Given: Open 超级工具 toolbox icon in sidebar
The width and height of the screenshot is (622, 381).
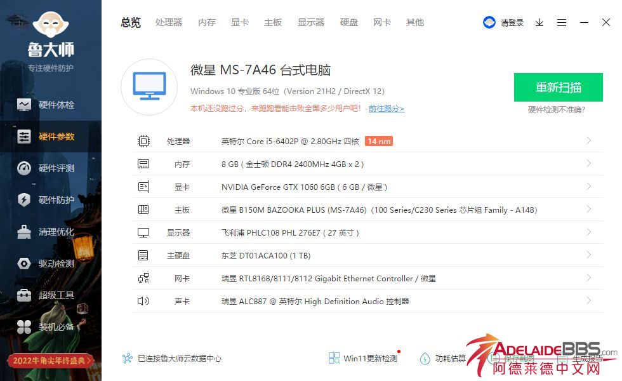Looking at the screenshot, I should click(x=24, y=295).
